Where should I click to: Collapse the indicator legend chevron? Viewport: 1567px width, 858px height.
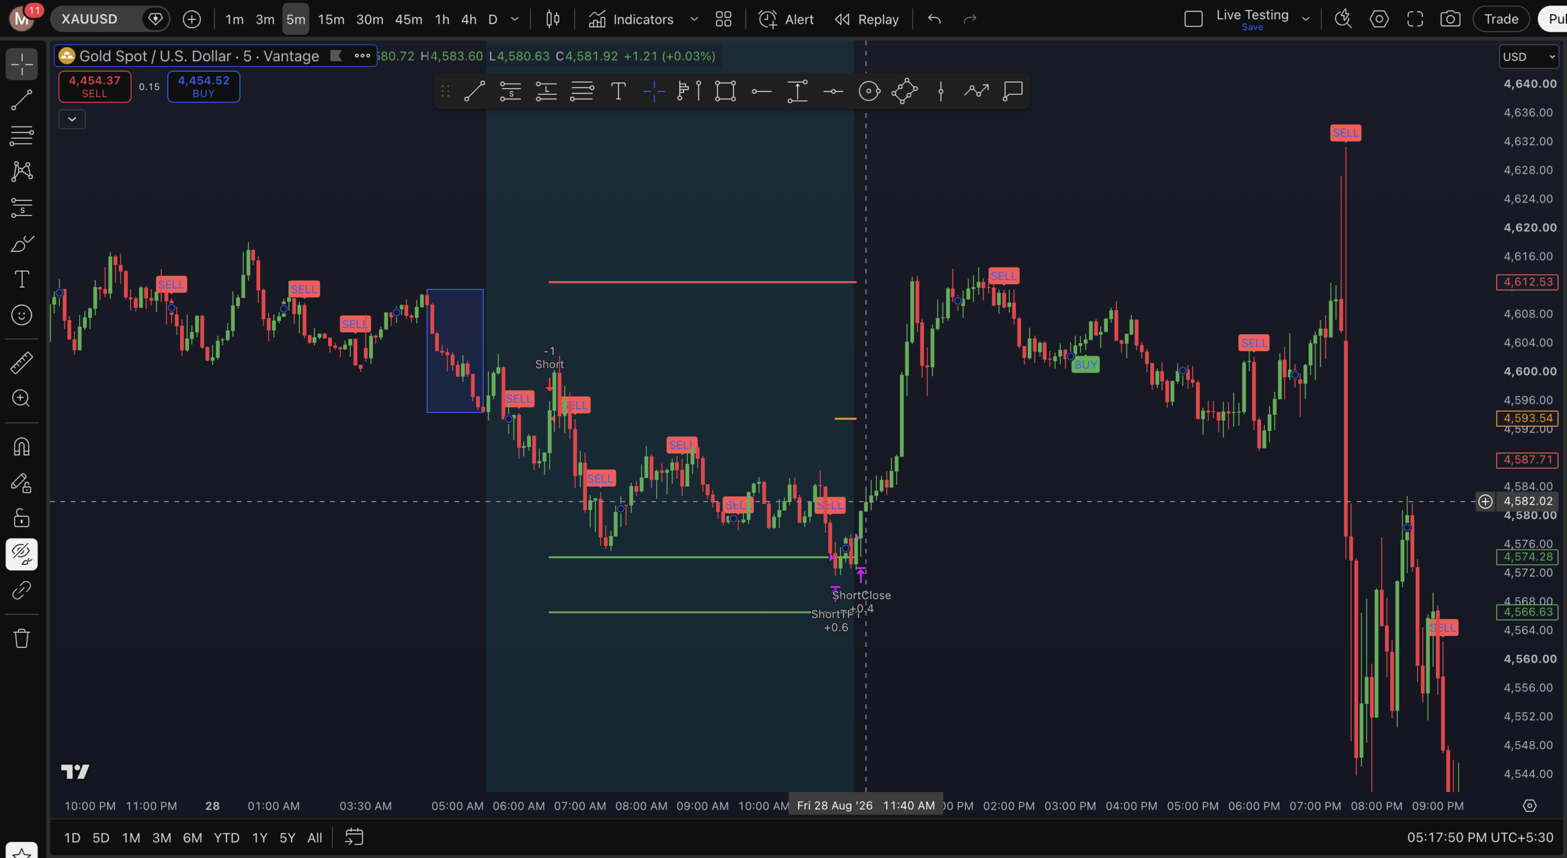[72, 119]
